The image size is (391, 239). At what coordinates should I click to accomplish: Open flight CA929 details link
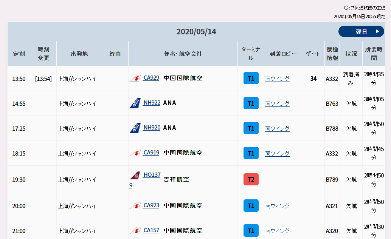point(151,78)
